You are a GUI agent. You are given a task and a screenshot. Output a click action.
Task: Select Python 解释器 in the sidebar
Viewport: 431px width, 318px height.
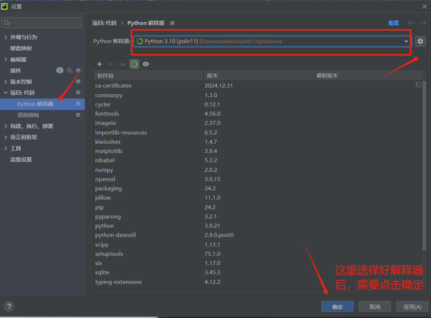point(42,104)
